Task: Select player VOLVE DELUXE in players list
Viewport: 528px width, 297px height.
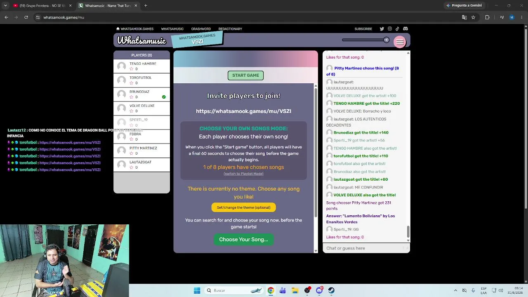Action: tap(141, 108)
